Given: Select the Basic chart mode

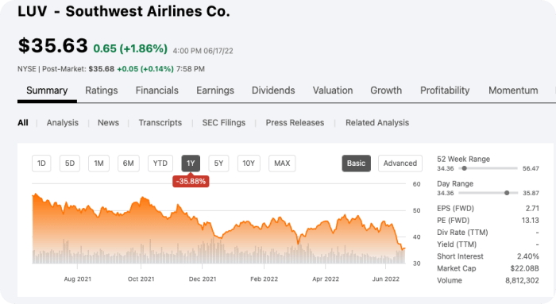Looking at the screenshot, I should tap(357, 164).
